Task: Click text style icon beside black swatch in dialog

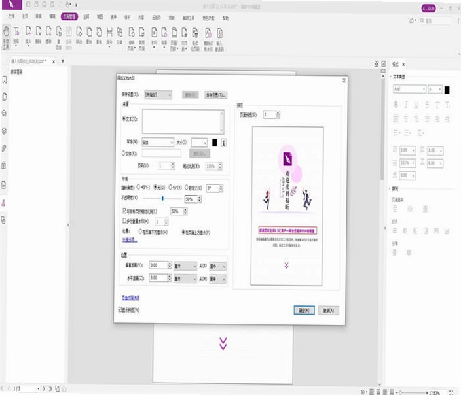Action: [x=224, y=143]
